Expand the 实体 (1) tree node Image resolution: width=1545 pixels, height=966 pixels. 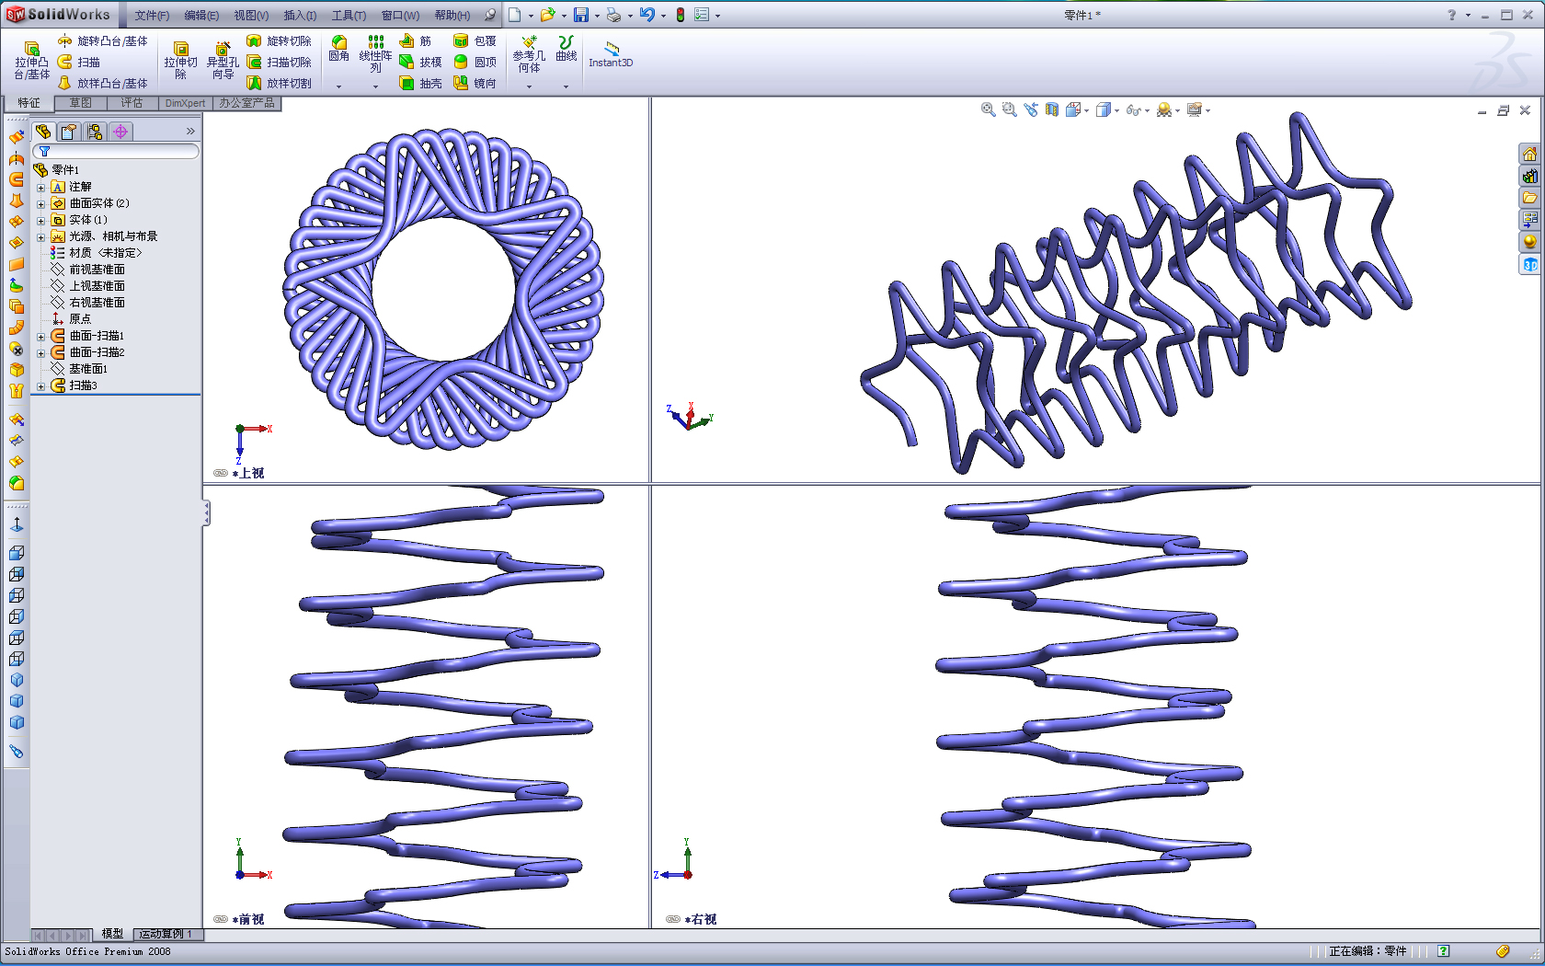tap(40, 221)
